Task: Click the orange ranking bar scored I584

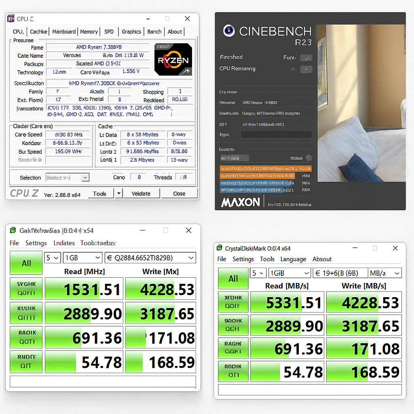Action: click(x=257, y=175)
